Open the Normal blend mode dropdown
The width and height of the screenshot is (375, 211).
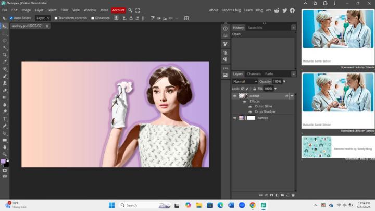[245, 82]
